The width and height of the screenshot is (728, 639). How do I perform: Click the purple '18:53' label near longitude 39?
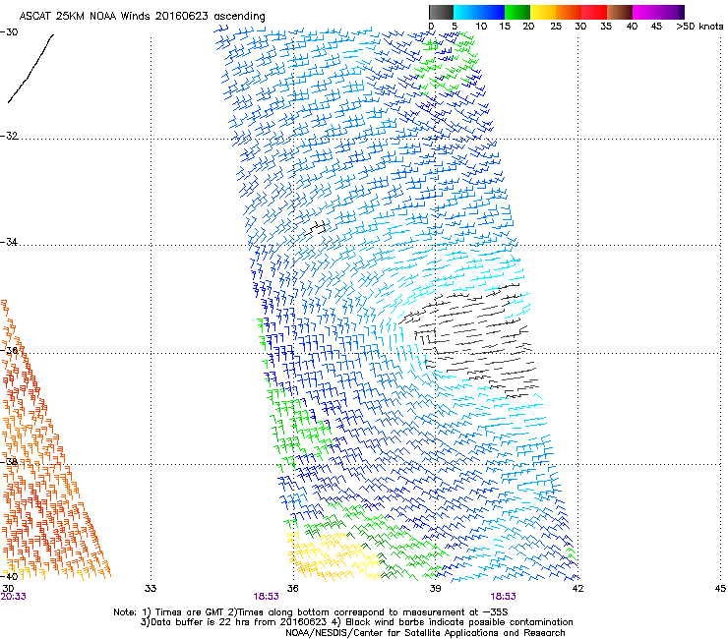tap(504, 597)
